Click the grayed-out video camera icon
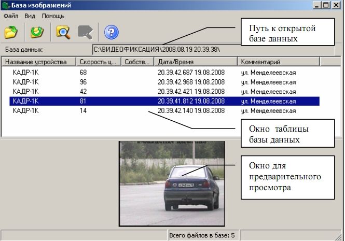345x241 pixels. 85,32
